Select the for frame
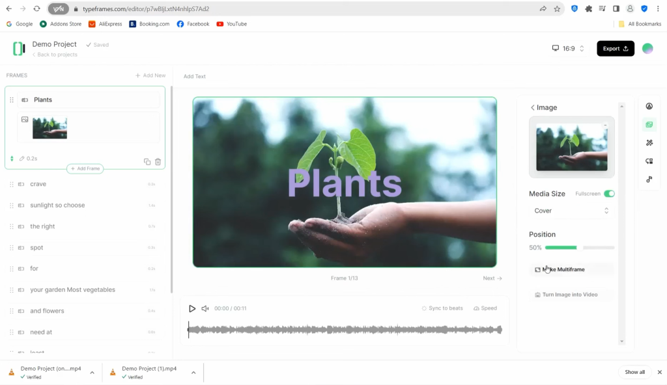The image size is (667, 385). 85,269
